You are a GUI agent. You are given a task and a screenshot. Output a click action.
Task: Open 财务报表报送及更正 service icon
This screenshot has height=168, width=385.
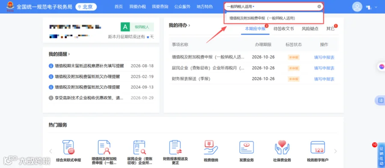[175, 148]
